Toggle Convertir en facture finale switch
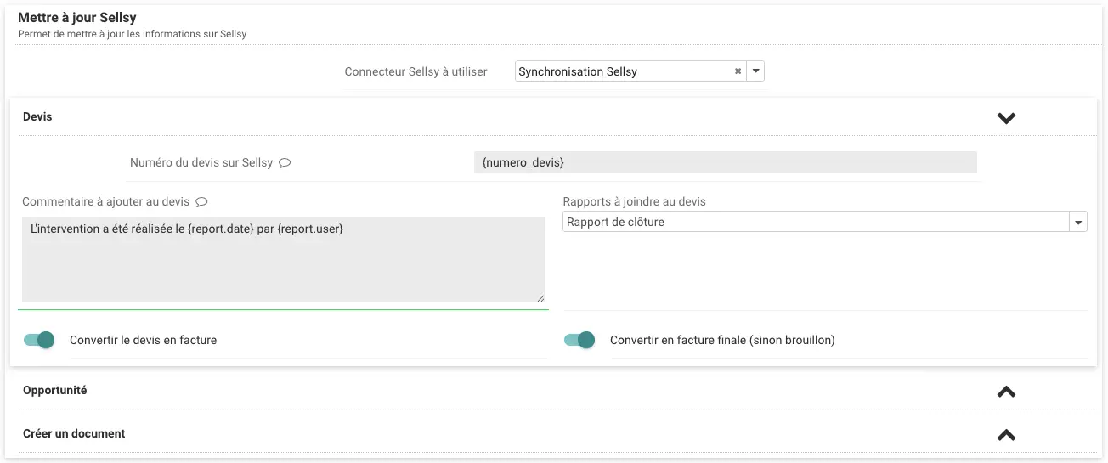The image size is (1108, 463). (x=579, y=340)
